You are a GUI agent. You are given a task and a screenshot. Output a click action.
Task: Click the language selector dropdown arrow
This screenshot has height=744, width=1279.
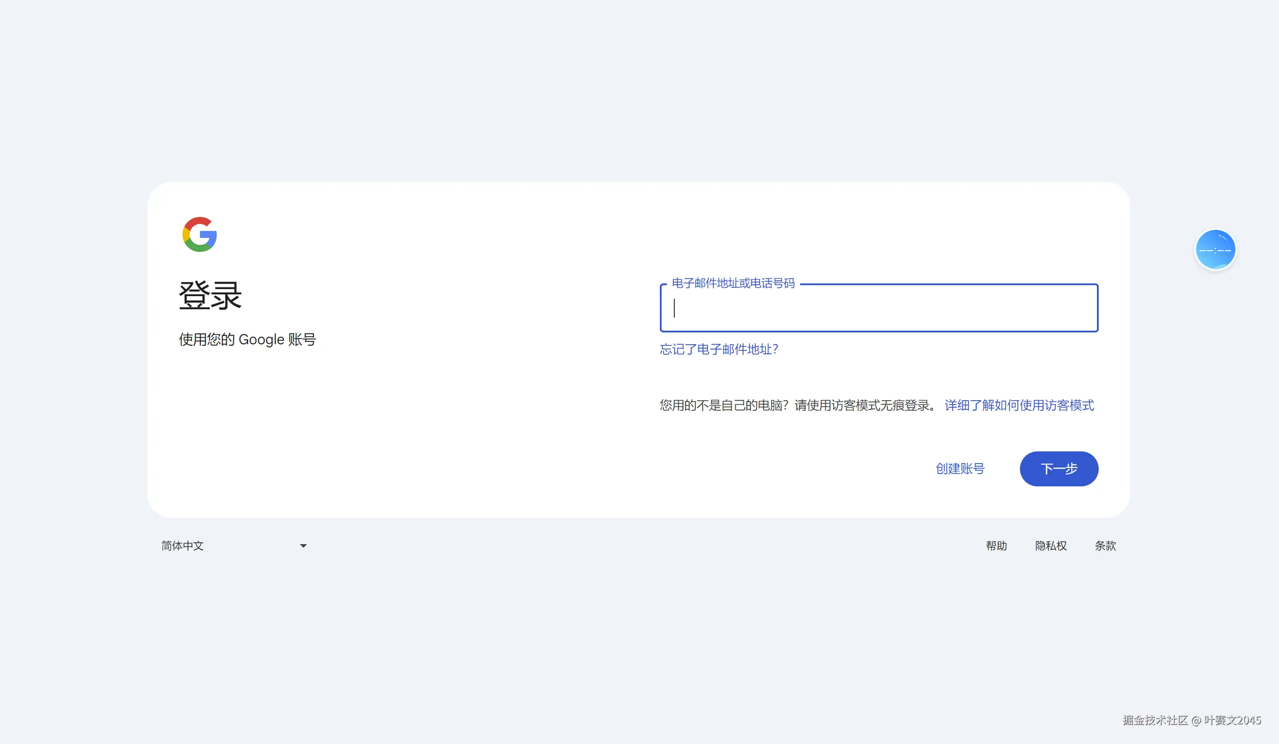point(303,546)
